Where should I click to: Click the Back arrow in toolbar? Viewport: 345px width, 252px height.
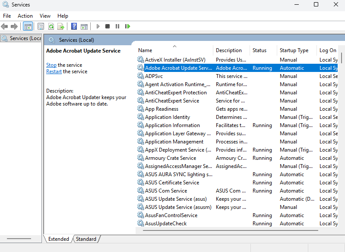[5, 26]
